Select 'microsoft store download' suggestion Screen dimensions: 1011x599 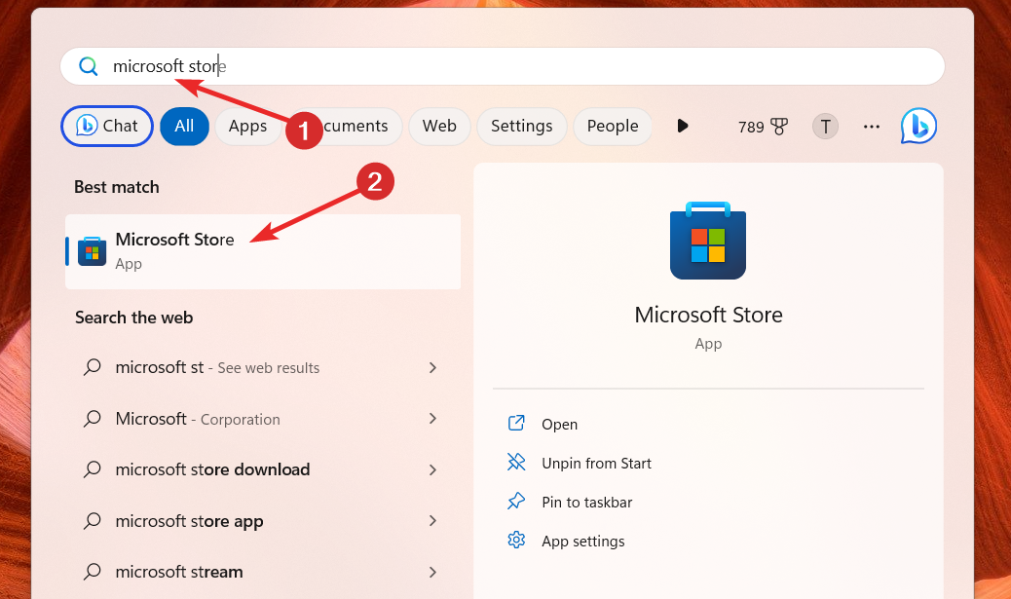tap(263, 469)
